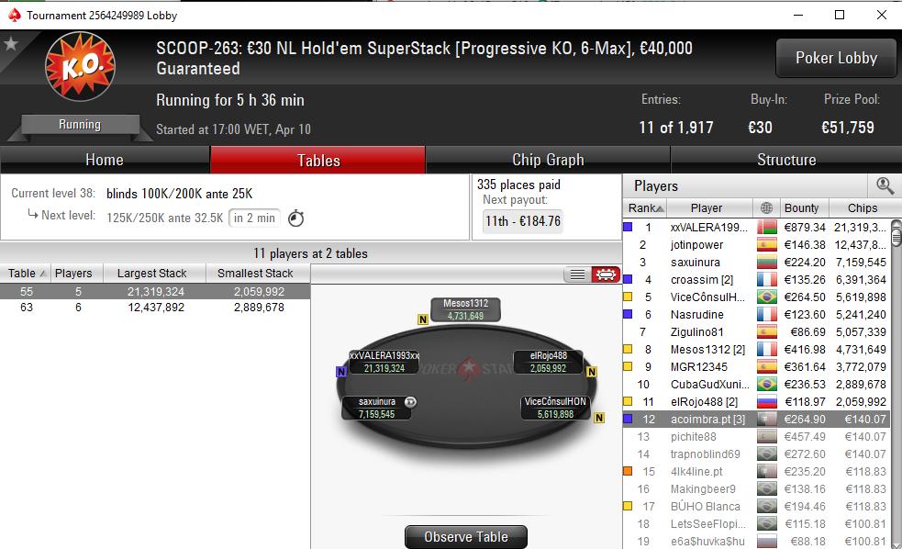Sort by Bounty column header
Viewport: 902px width, 549px height.
pyautogui.click(x=801, y=207)
